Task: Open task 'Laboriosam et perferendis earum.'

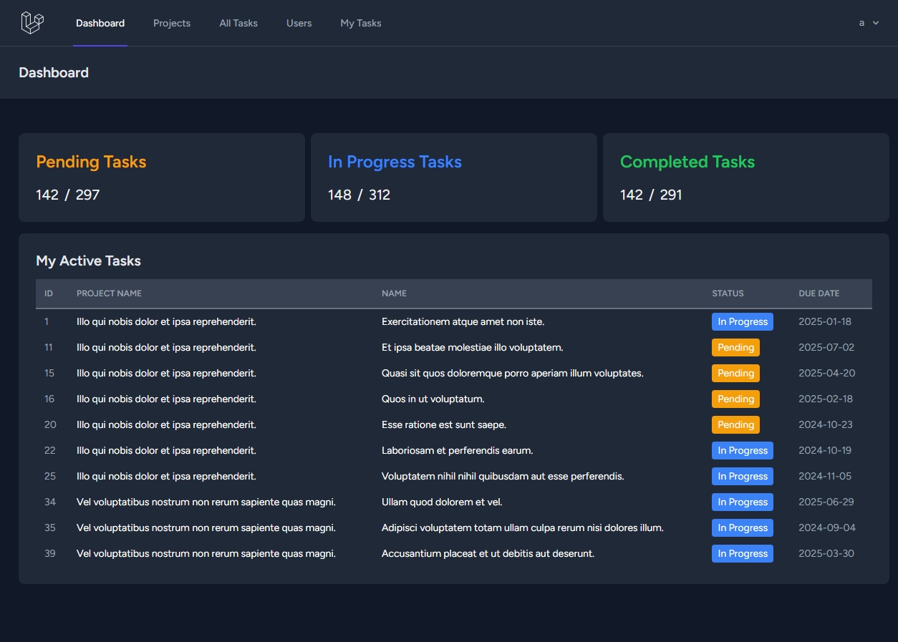Action: (x=457, y=451)
